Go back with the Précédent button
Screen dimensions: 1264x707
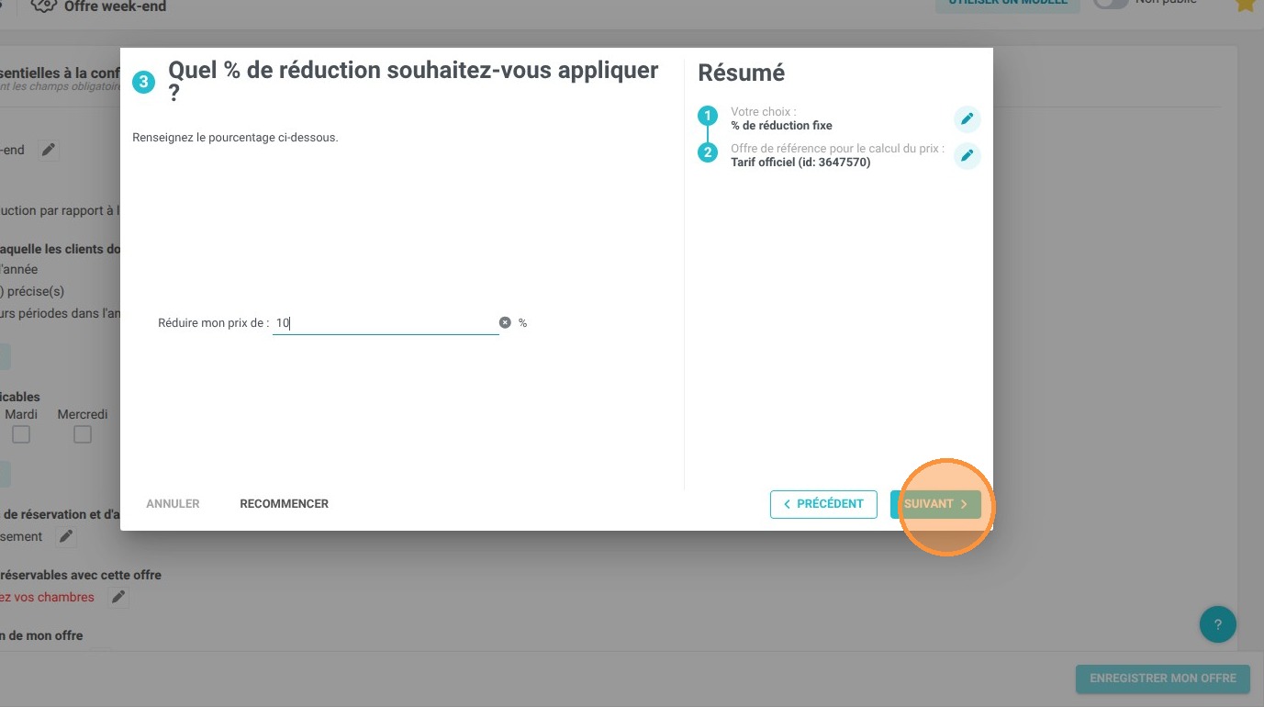coord(823,504)
